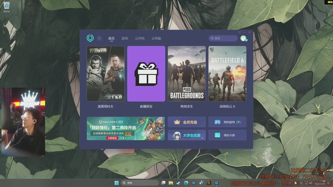Go back using the left arrow button

click(99, 38)
